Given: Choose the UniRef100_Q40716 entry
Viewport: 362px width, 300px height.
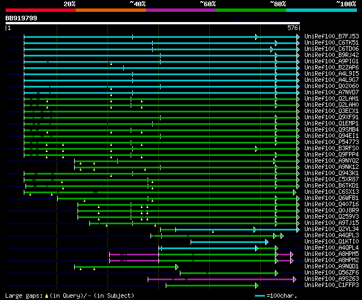Looking at the screenshot, I should 331,205.
